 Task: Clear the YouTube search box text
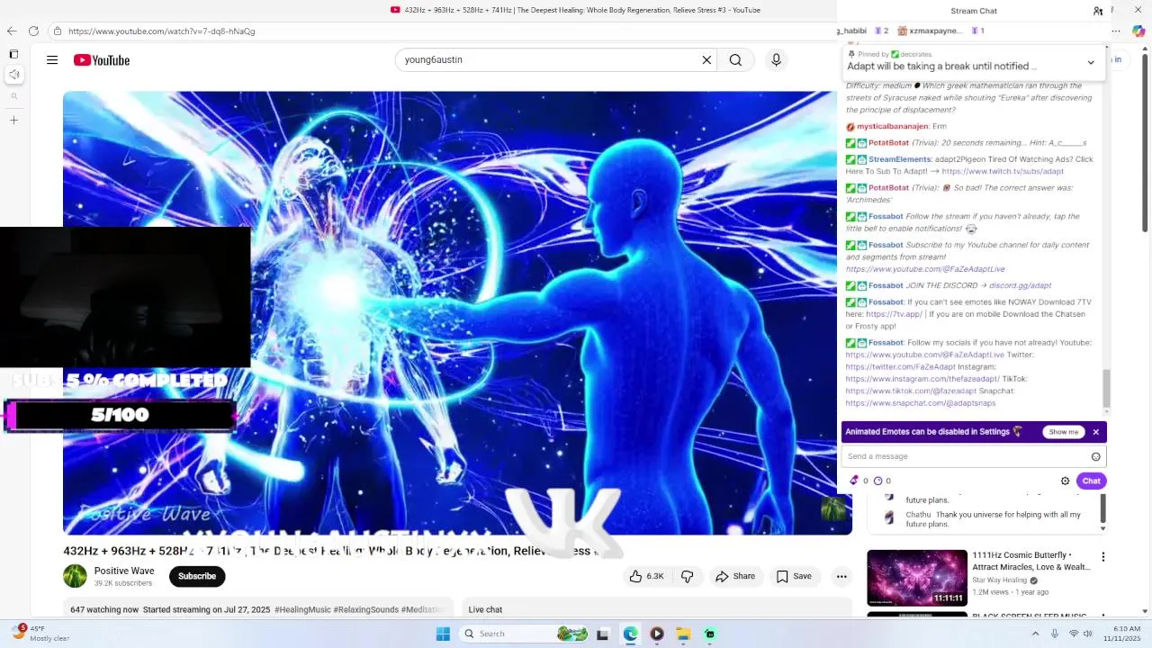[x=706, y=60]
